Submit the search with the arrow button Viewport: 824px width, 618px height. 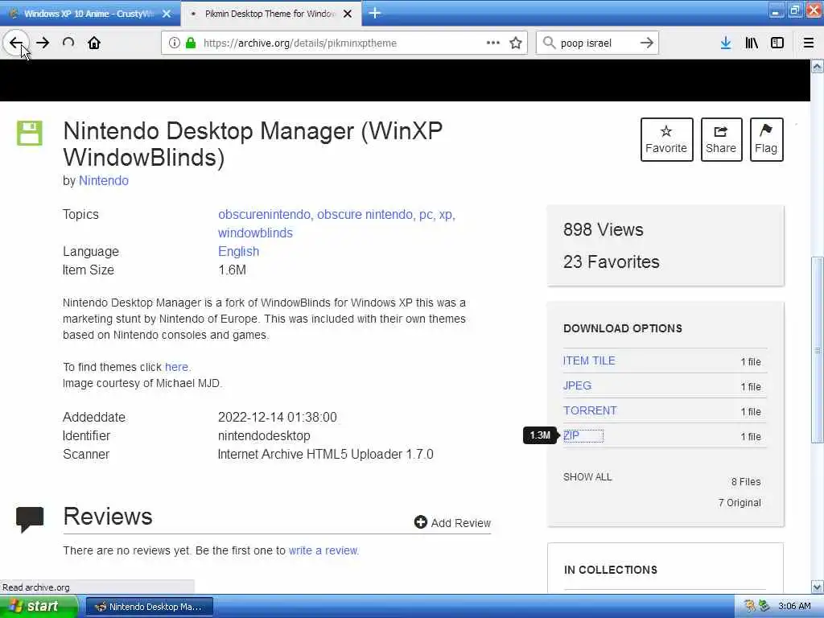pyautogui.click(x=647, y=43)
